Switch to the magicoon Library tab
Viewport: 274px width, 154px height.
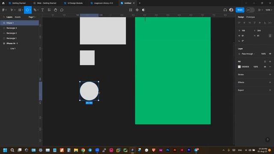(102, 3)
